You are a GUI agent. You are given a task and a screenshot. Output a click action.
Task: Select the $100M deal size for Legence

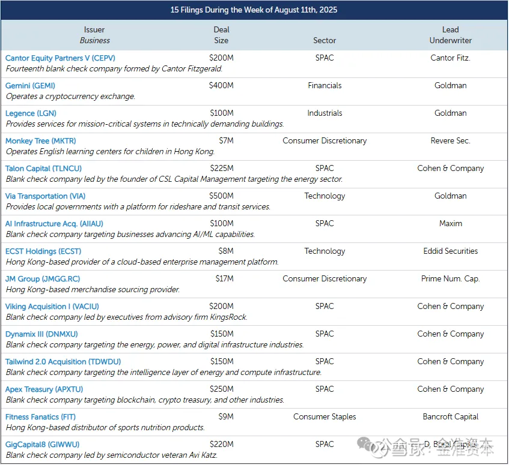click(x=222, y=113)
